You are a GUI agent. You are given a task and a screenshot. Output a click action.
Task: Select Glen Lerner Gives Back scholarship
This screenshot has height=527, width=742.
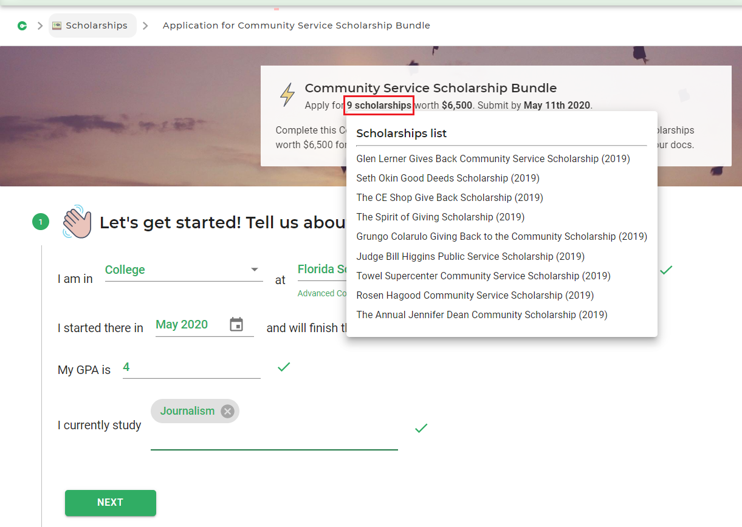pos(493,159)
